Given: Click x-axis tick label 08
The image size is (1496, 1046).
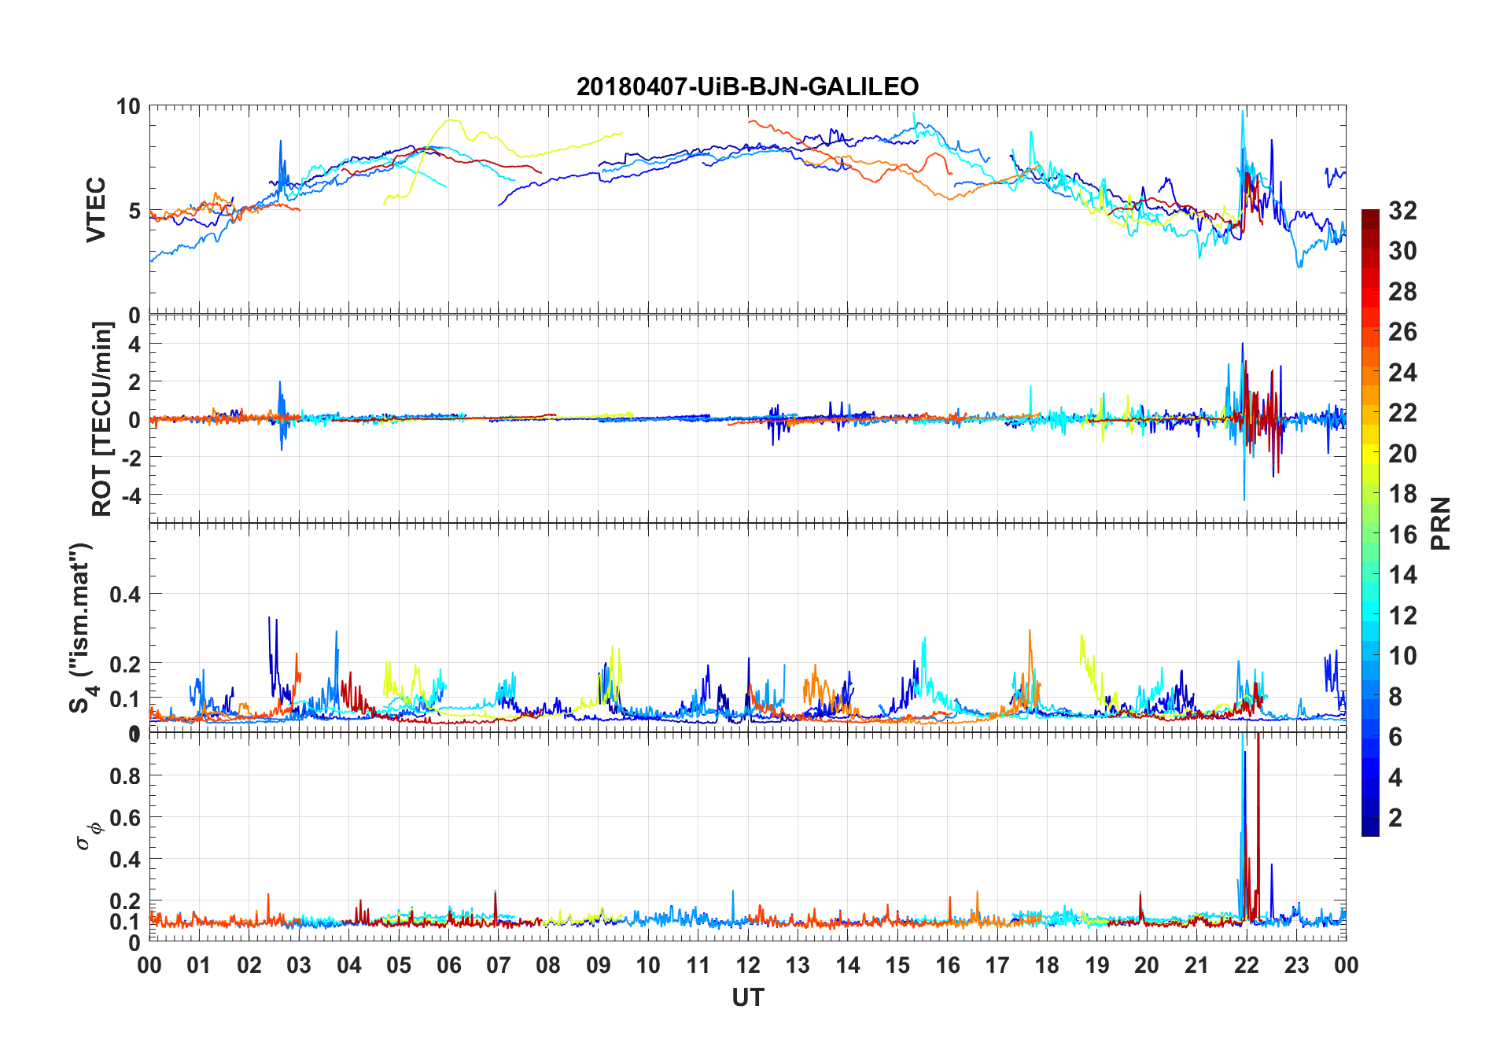Looking at the screenshot, I should pos(548,965).
